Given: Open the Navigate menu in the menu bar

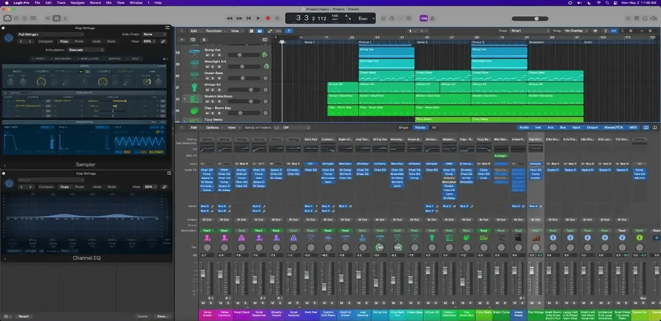Looking at the screenshot, I should tap(78, 3).
